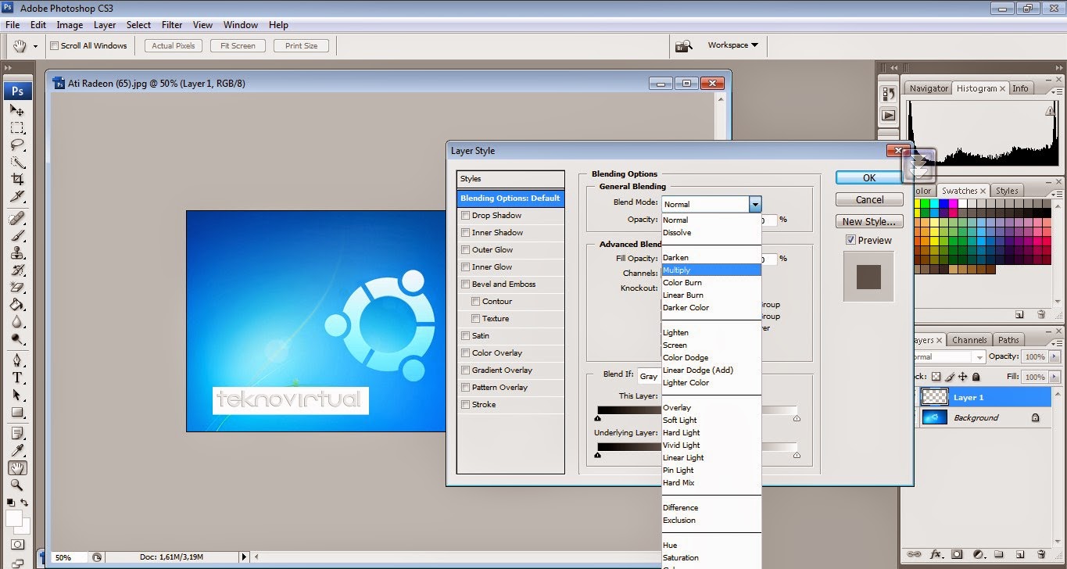The width and height of the screenshot is (1067, 569).
Task: Open the Blend If Gray dropdown
Action: pyautogui.click(x=650, y=376)
